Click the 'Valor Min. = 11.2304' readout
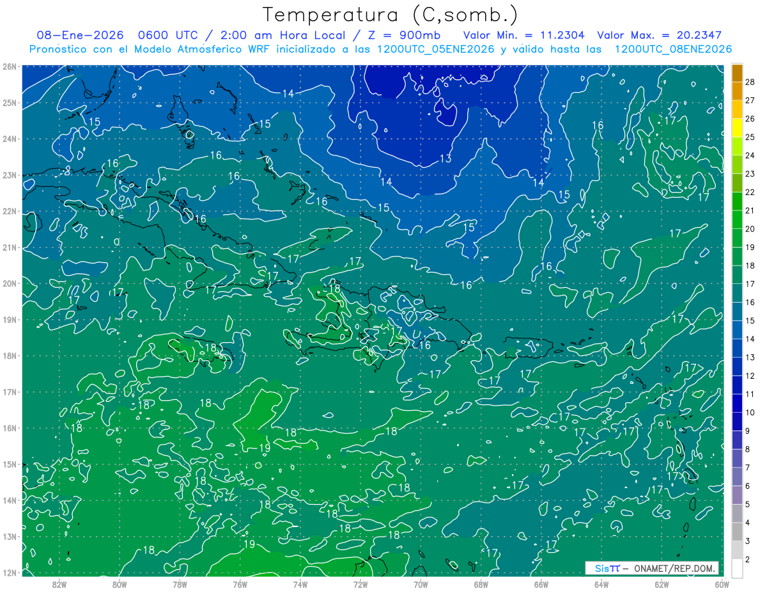The height and width of the screenshot is (593, 767). pos(523,35)
